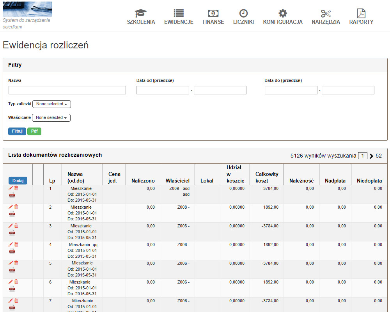
Task: Click the first Data od input field
Action: coord(163,90)
